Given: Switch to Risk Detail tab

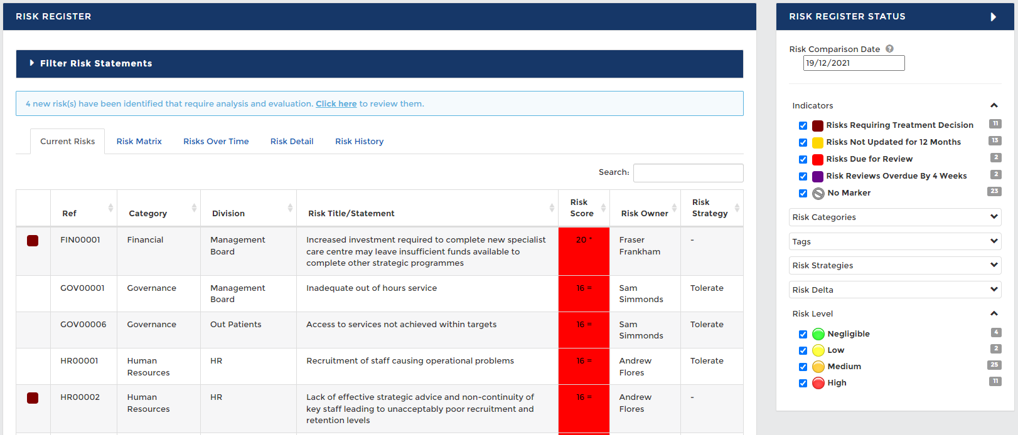Looking at the screenshot, I should 292,142.
